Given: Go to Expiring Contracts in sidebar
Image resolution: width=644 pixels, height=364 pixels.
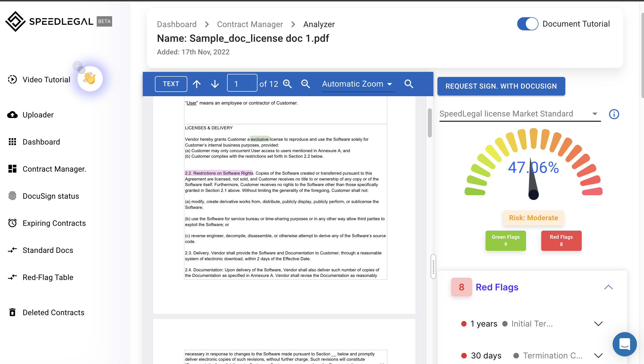Looking at the screenshot, I should click(54, 223).
